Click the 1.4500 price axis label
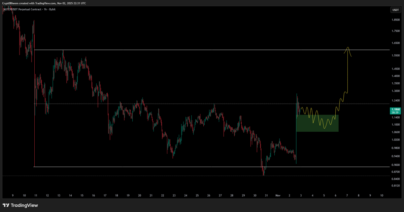 (x=396, y=69)
